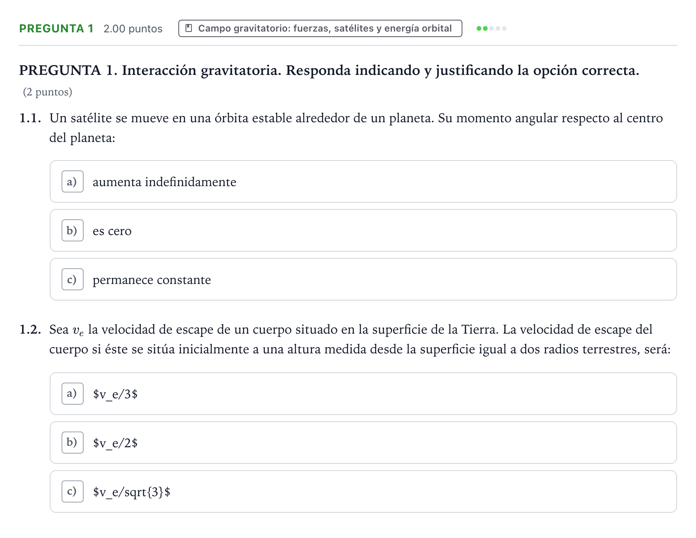696x538 pixels.
Task: Click the book icon in topic tag
Action: (189, 28)
